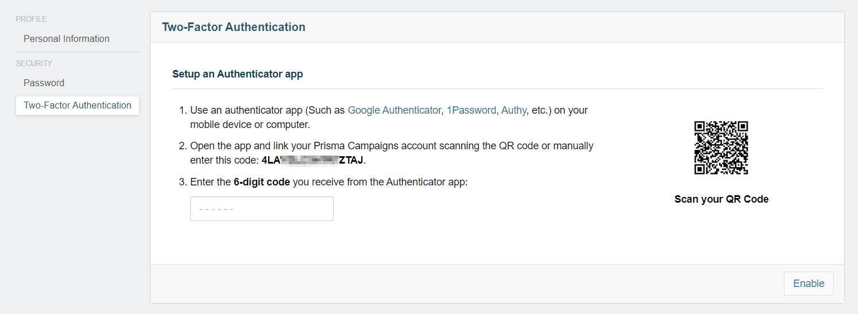This screenshot has width=858, height=314.
Task: Open the Authy link
Action: [x=513, y=110]
